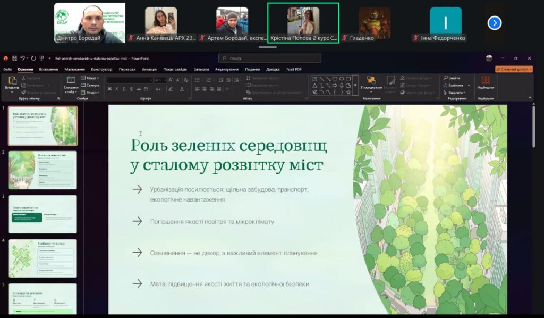
Task: Toggle bold (Ж) formatting
Action: click(x=109, y=89)
